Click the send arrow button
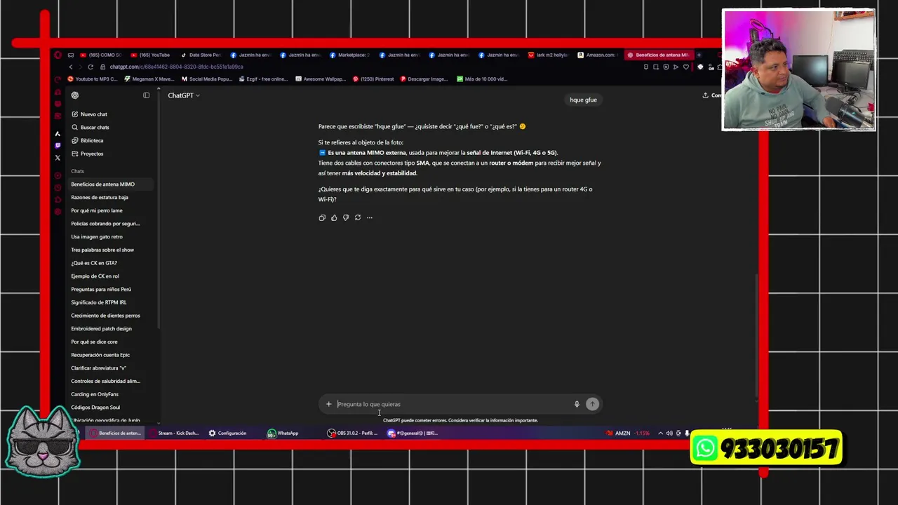Screen dimensions: 898x505 coord(593,404)
